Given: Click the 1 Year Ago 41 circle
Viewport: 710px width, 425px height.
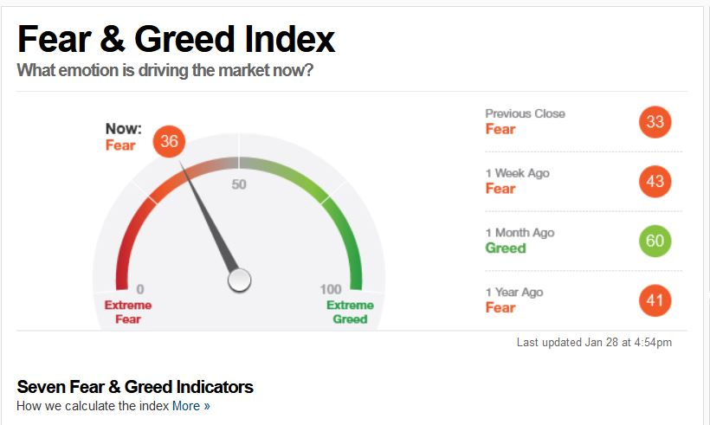Looking at the screenshot, I should [655, 300].
